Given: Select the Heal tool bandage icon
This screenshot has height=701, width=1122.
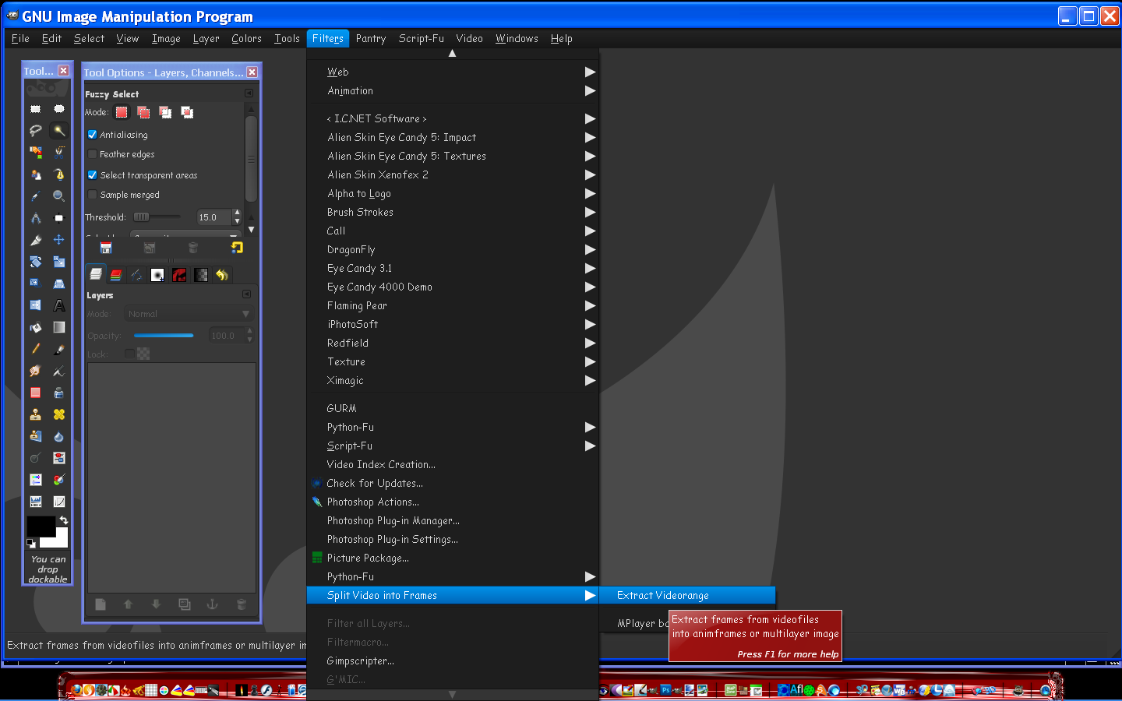Looking at the screenshot, I should 59,414.
